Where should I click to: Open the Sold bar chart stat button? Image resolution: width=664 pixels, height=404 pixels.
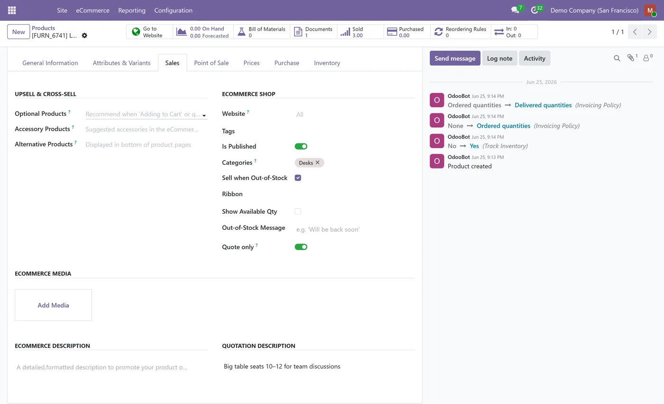[x=360, y=32]
